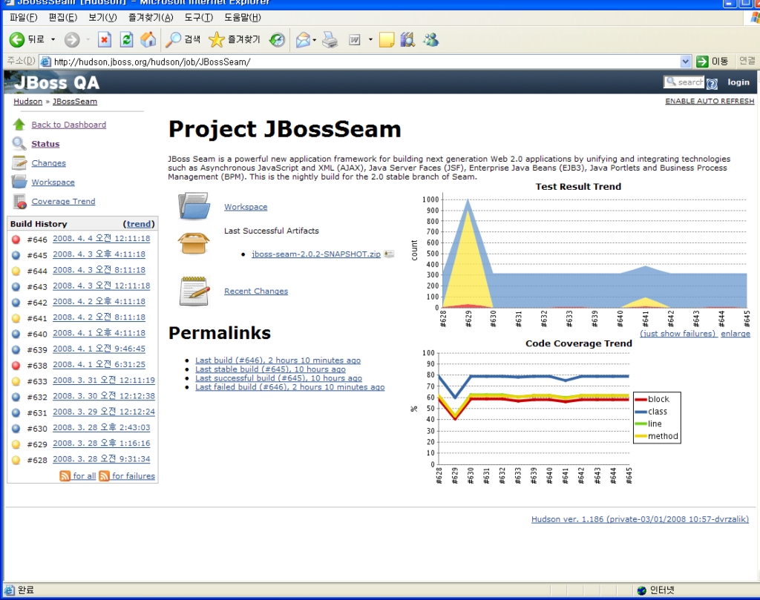Viewport: 760px width, 600px height.
Task: Click block red swatch in coverage legend
Action: coord(641,400)
